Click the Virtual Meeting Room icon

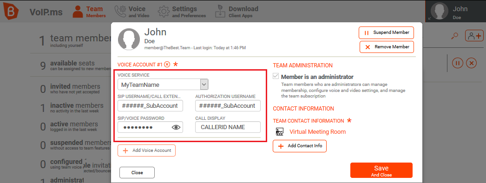click(x=279, y=132)
